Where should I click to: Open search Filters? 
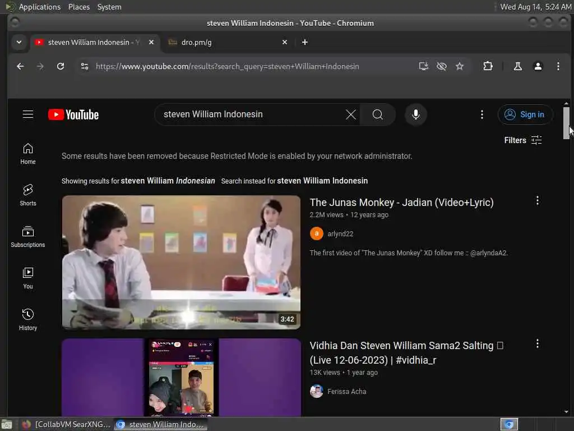523,140
